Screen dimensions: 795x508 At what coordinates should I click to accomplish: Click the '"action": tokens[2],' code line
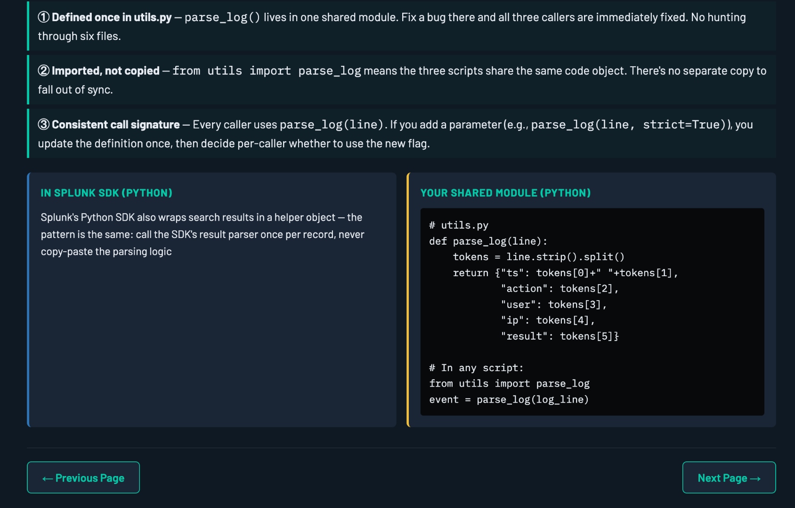(560, 289)
